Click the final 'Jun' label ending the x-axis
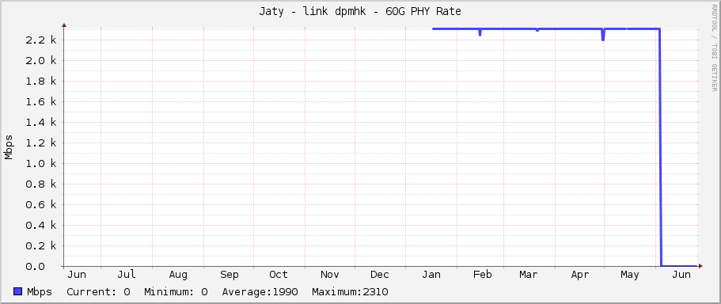This screenshot has height=304, width=721. (x=681, y=275)
